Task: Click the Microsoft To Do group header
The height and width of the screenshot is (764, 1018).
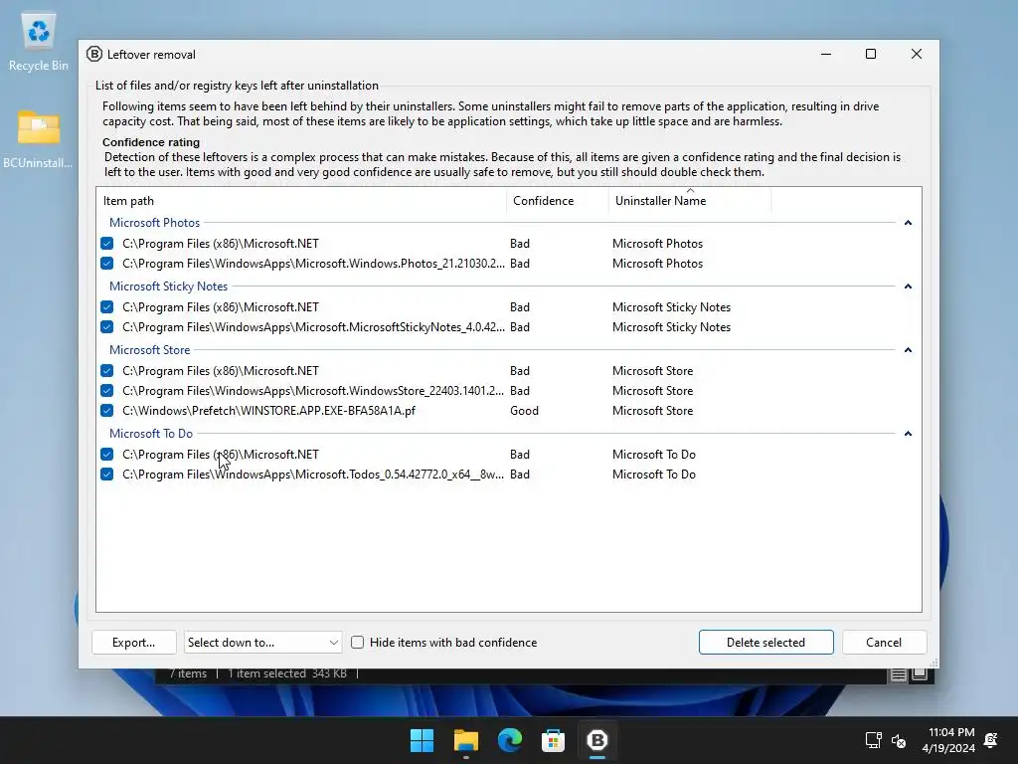Action: (x=151, y=434)
